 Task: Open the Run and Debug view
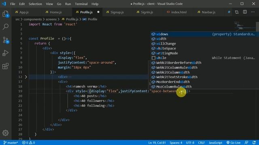click(x=6, y=53)
